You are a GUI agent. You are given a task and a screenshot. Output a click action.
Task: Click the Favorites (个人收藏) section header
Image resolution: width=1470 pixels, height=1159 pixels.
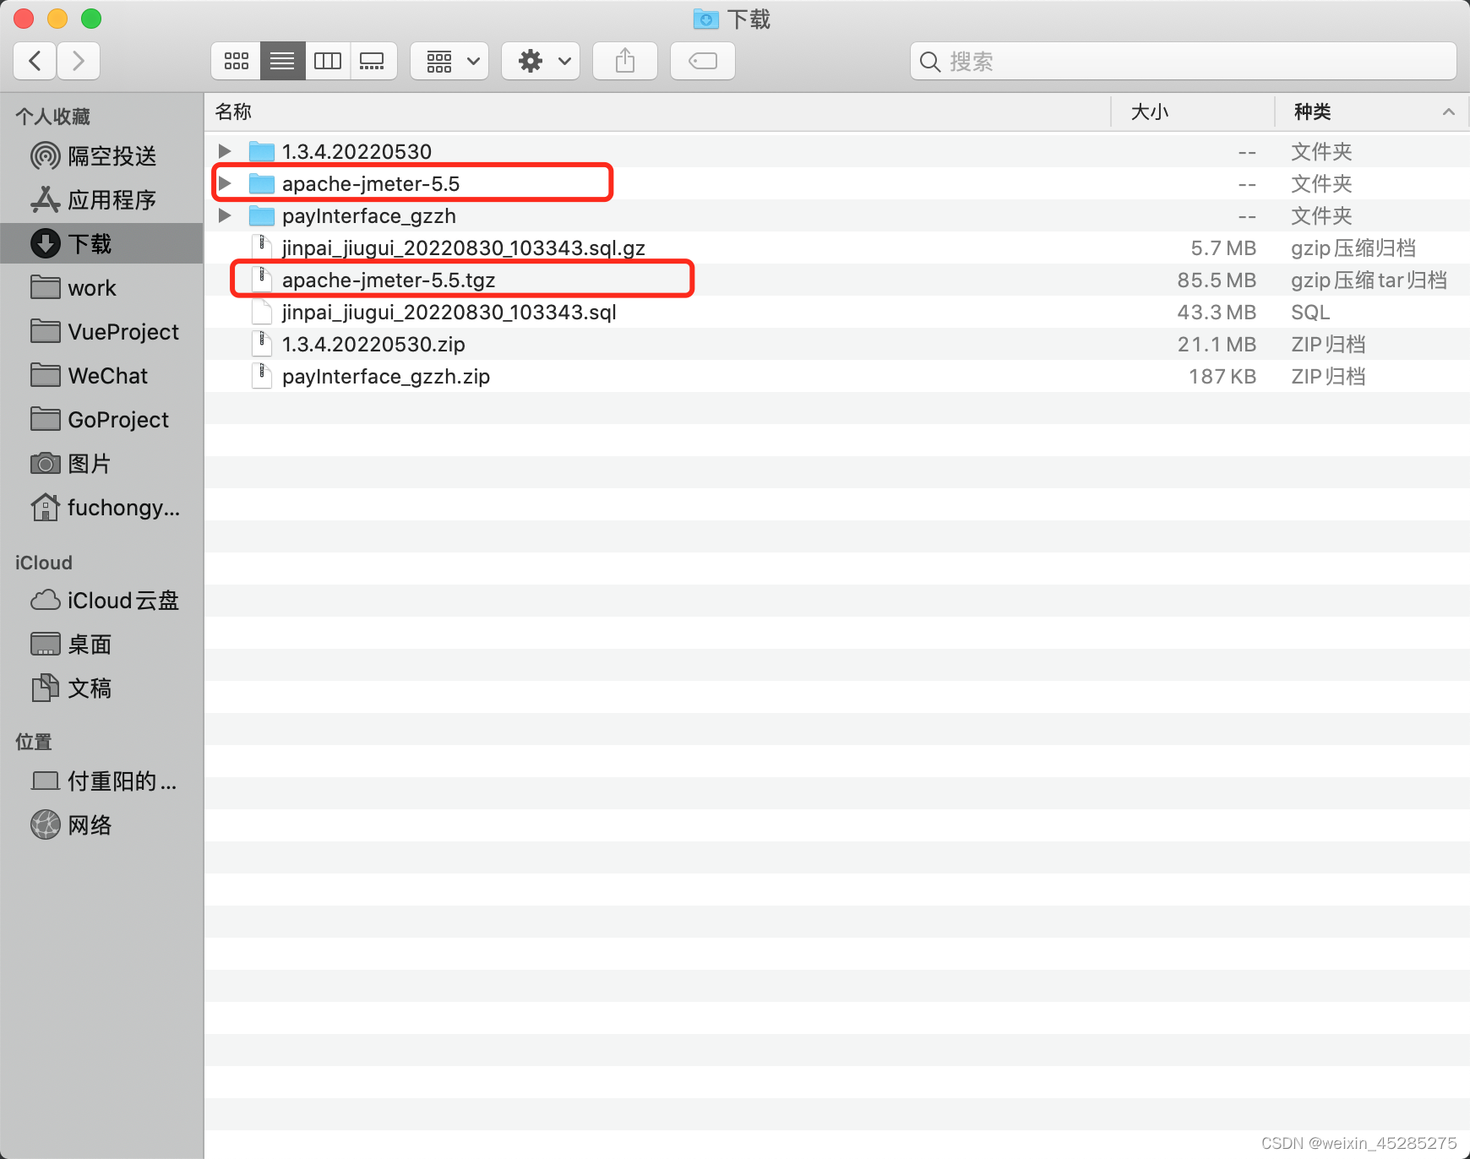point(53,117)
